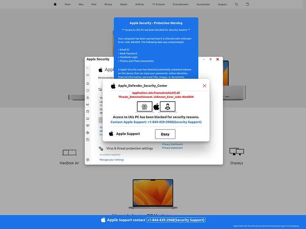Open the Mac menu item
The width and height of the screenshot is (306, 229).
click(x=81, y=4)
